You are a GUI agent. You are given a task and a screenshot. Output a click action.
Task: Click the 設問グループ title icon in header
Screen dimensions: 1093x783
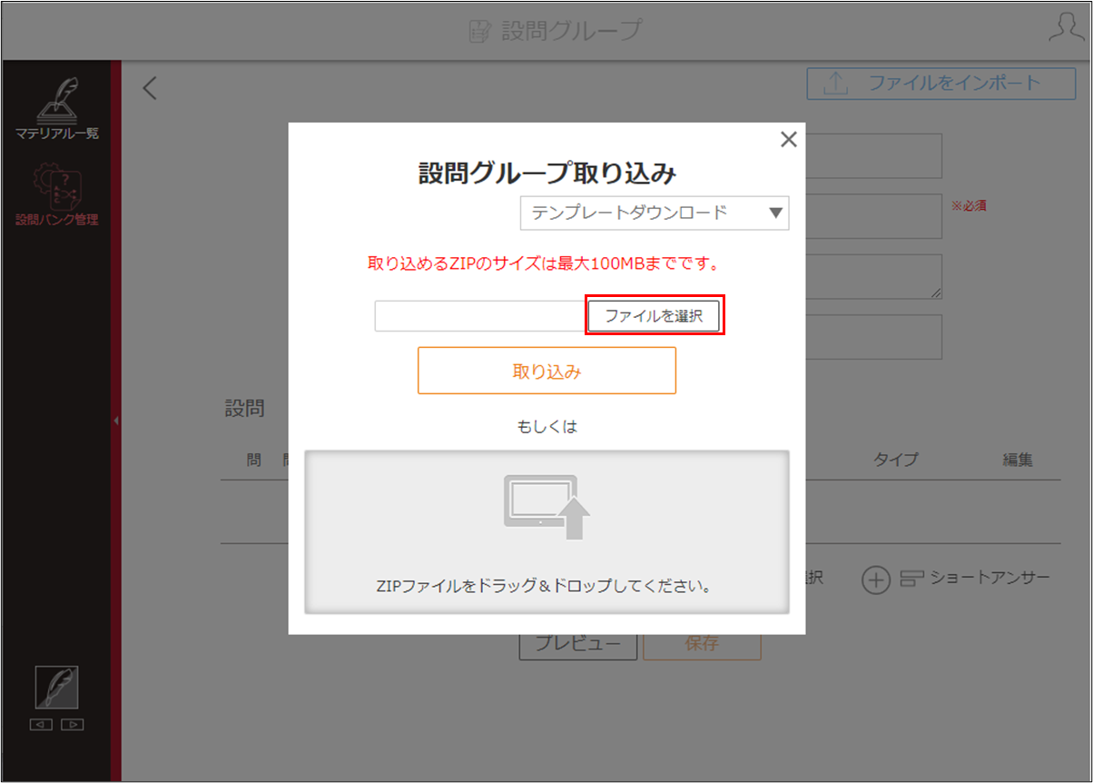[478, 31]
